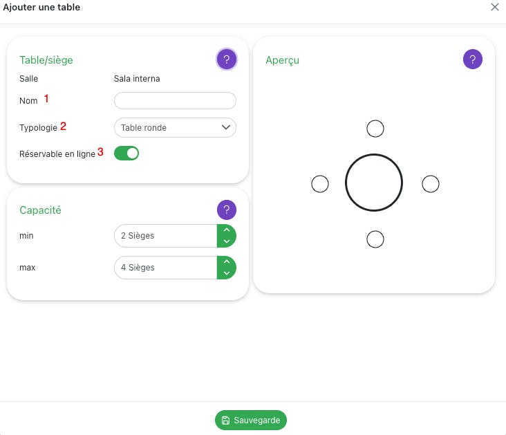The image size is (506, 435).
Task: Decrease the min seats with down arrow
Action: (x=227, y=241)
